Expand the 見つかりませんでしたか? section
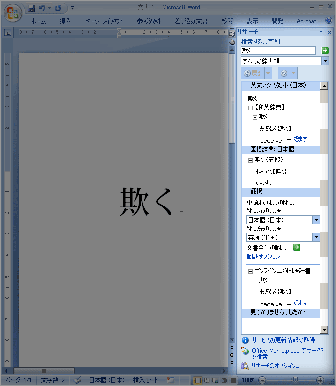Image resolution: width=336 pixels, height=386 pixels. point(246,313)
